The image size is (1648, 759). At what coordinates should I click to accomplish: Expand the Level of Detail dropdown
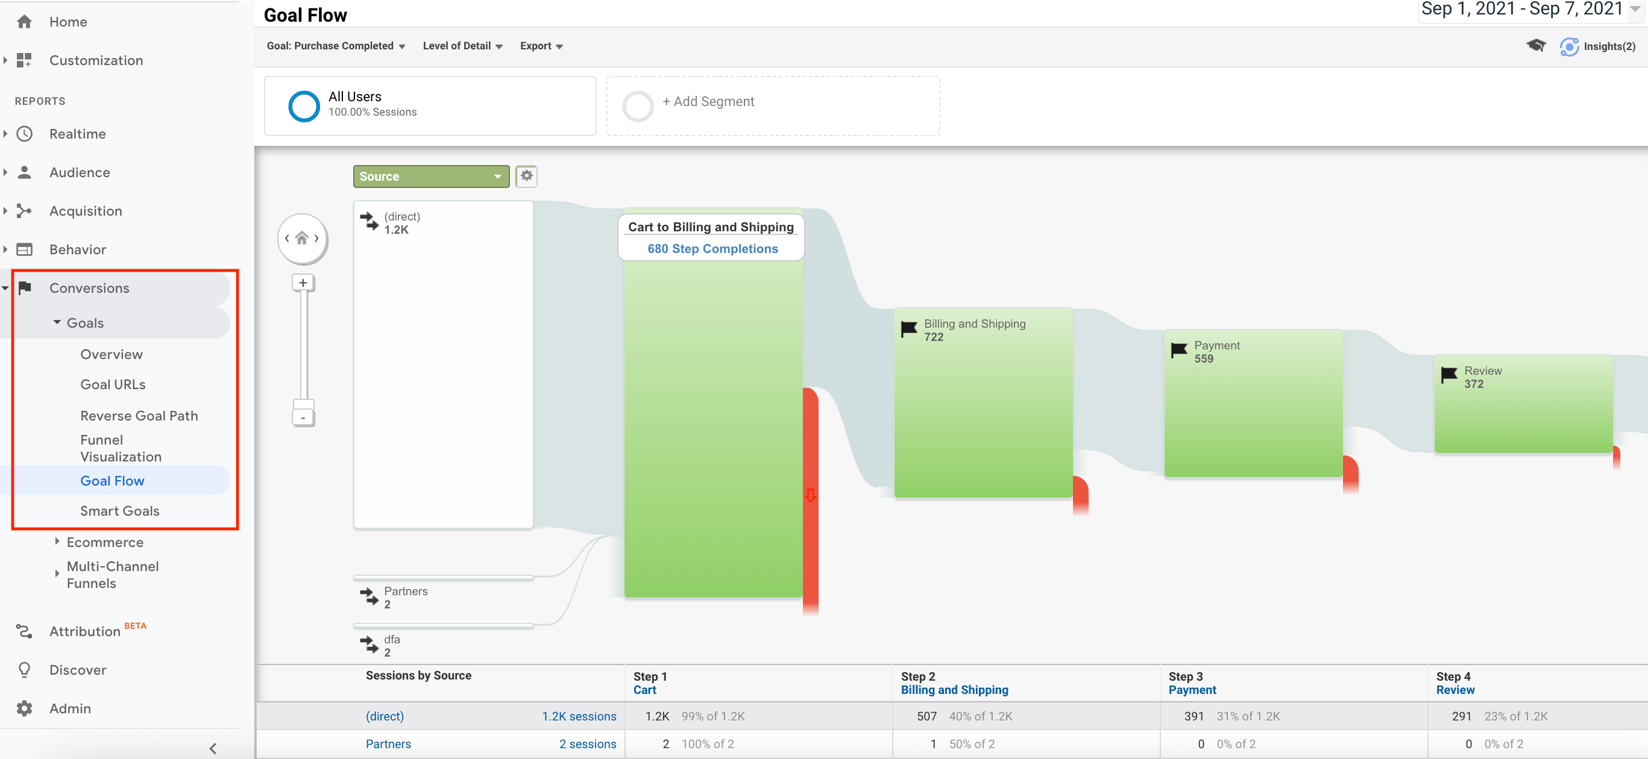462,46
